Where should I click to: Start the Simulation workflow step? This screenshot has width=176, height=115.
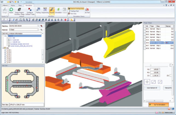58,11
